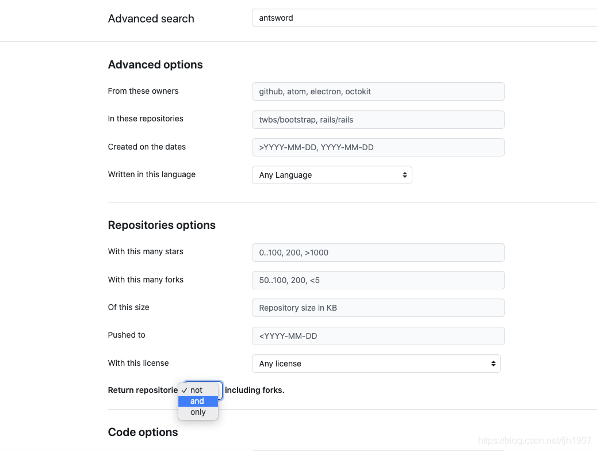Focus the With this many forks field
This screenshot has width=597, height=451.
pos(378,280)
